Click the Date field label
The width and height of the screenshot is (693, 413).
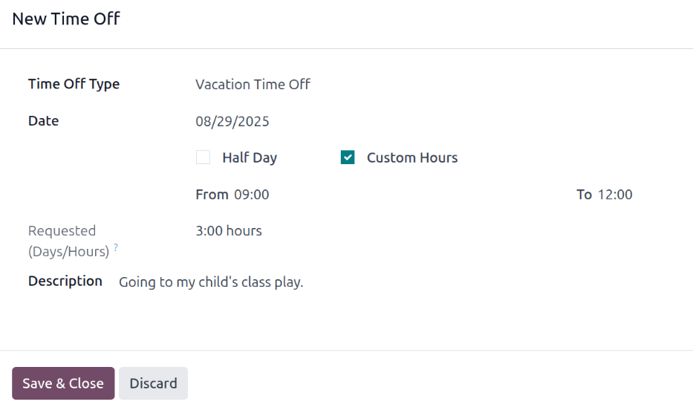point(43,121)
